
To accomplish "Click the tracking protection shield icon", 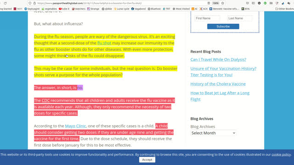I will (x=30, y=3).
